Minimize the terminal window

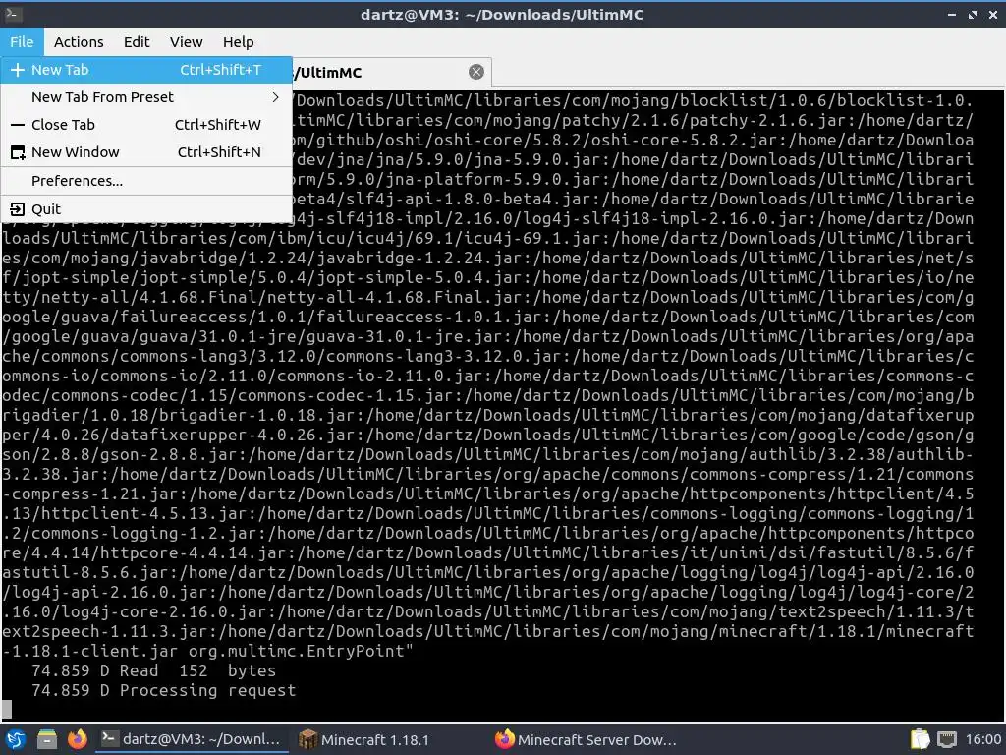tap(951, 14)
